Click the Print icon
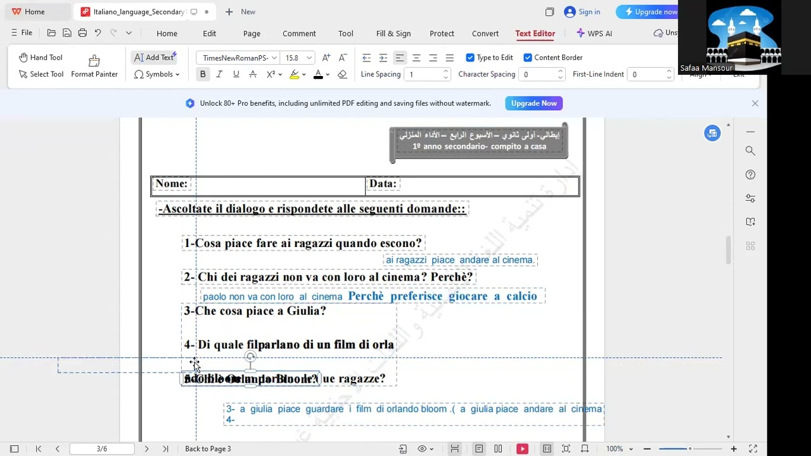The height and width of the screenshot is (456, 811). coord(82,33)
